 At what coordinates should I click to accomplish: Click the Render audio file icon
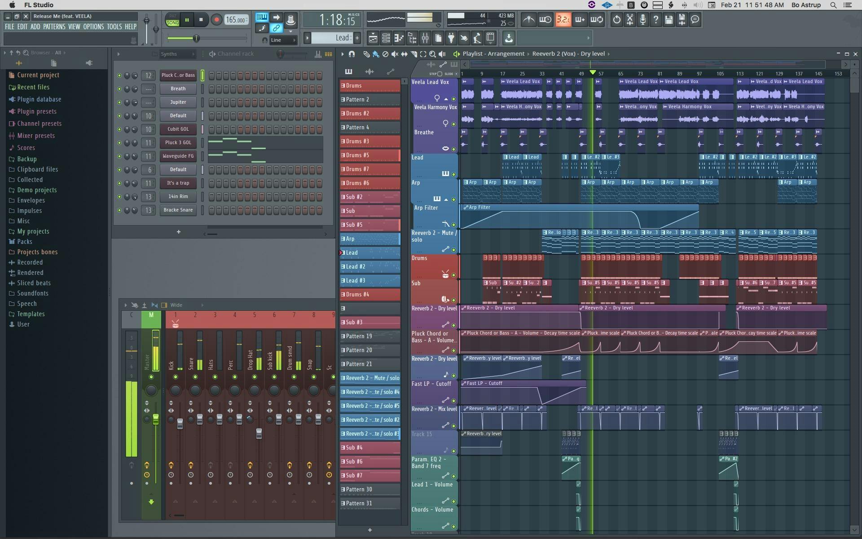682,19
